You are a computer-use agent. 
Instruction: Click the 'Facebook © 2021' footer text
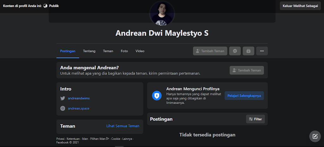click(68, 143)
